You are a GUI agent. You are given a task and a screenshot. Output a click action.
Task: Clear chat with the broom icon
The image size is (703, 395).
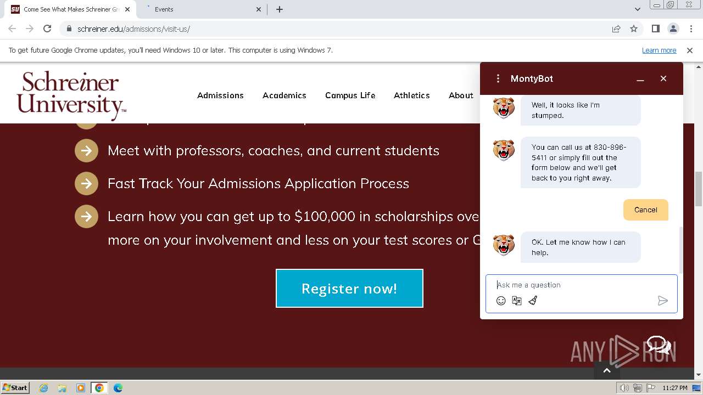click(x=533, y=301)
